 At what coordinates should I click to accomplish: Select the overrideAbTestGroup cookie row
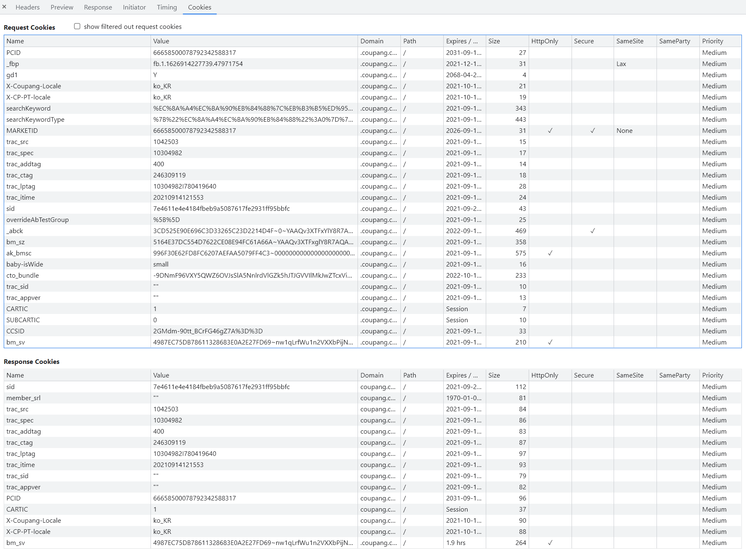(373, 220)
